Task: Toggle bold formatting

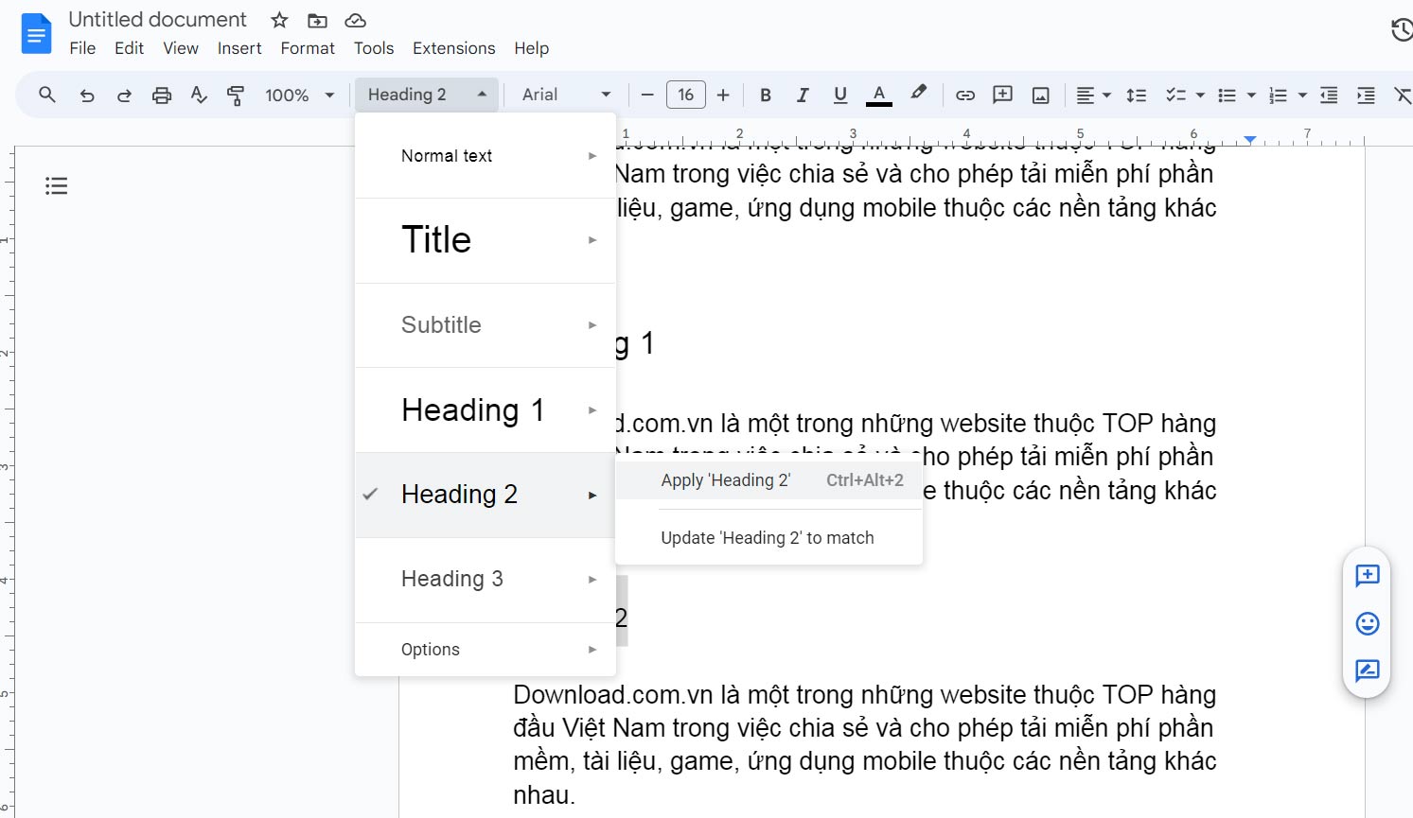Action: (765, 95)
